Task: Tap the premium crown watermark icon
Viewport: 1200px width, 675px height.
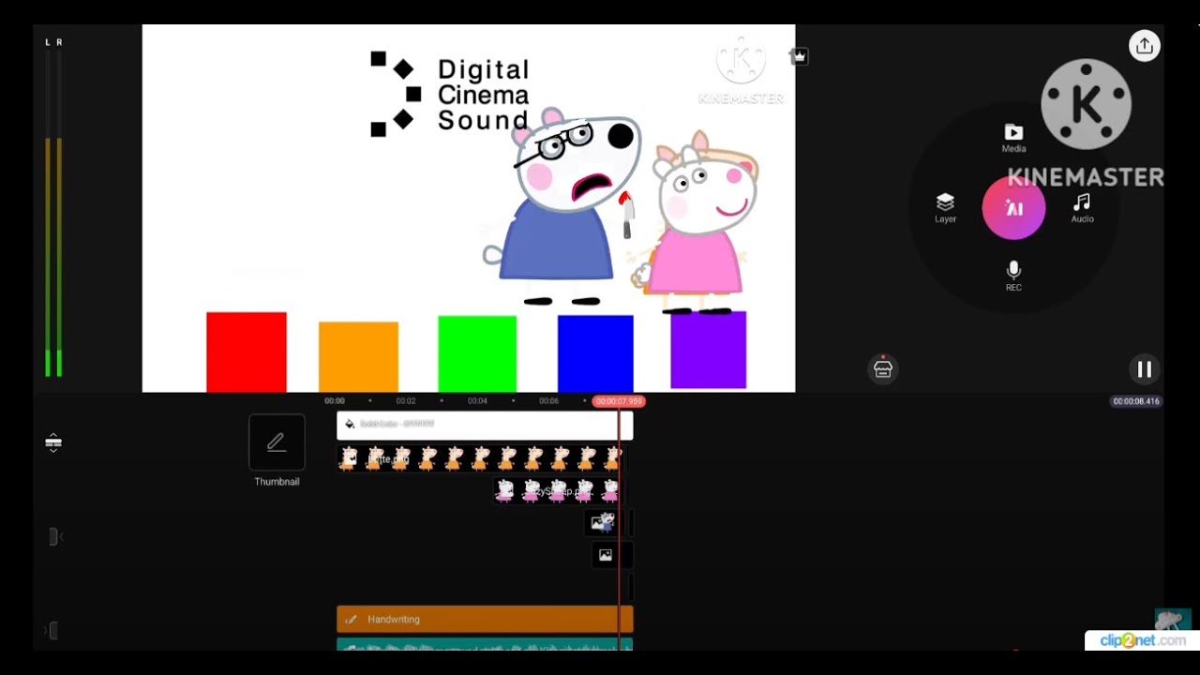Action: (x=799, y=56)
